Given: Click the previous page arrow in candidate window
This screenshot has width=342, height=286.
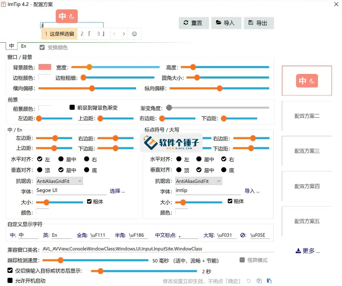Looking at the screenshot, I should (x=114, y=34).
